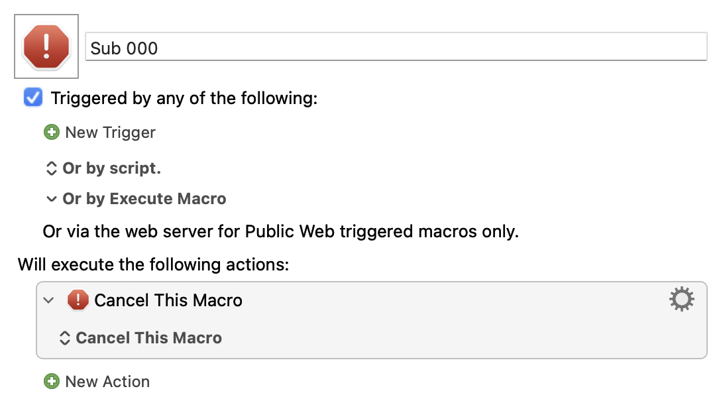Collapse the Cancel This Macro action disclosure chevron
This screenshot has width=721, height=403.
(49, 301)
